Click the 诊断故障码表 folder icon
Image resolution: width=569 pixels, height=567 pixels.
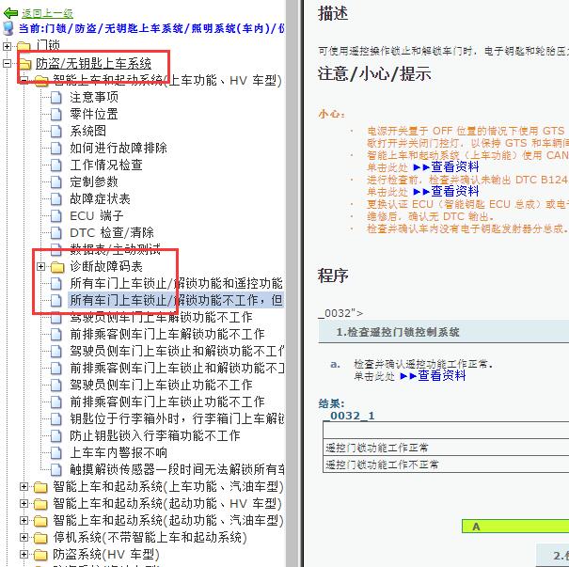pos(57,267)
